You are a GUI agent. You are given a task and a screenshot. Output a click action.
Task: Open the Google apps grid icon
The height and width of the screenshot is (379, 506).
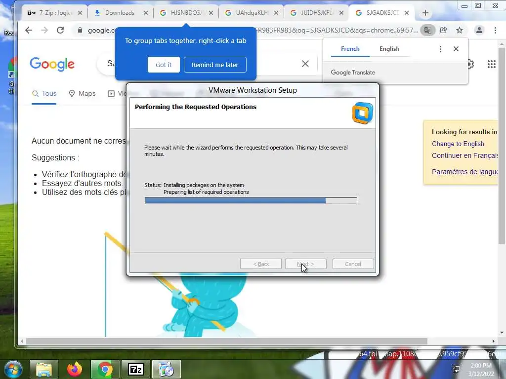tap(492, 64)
